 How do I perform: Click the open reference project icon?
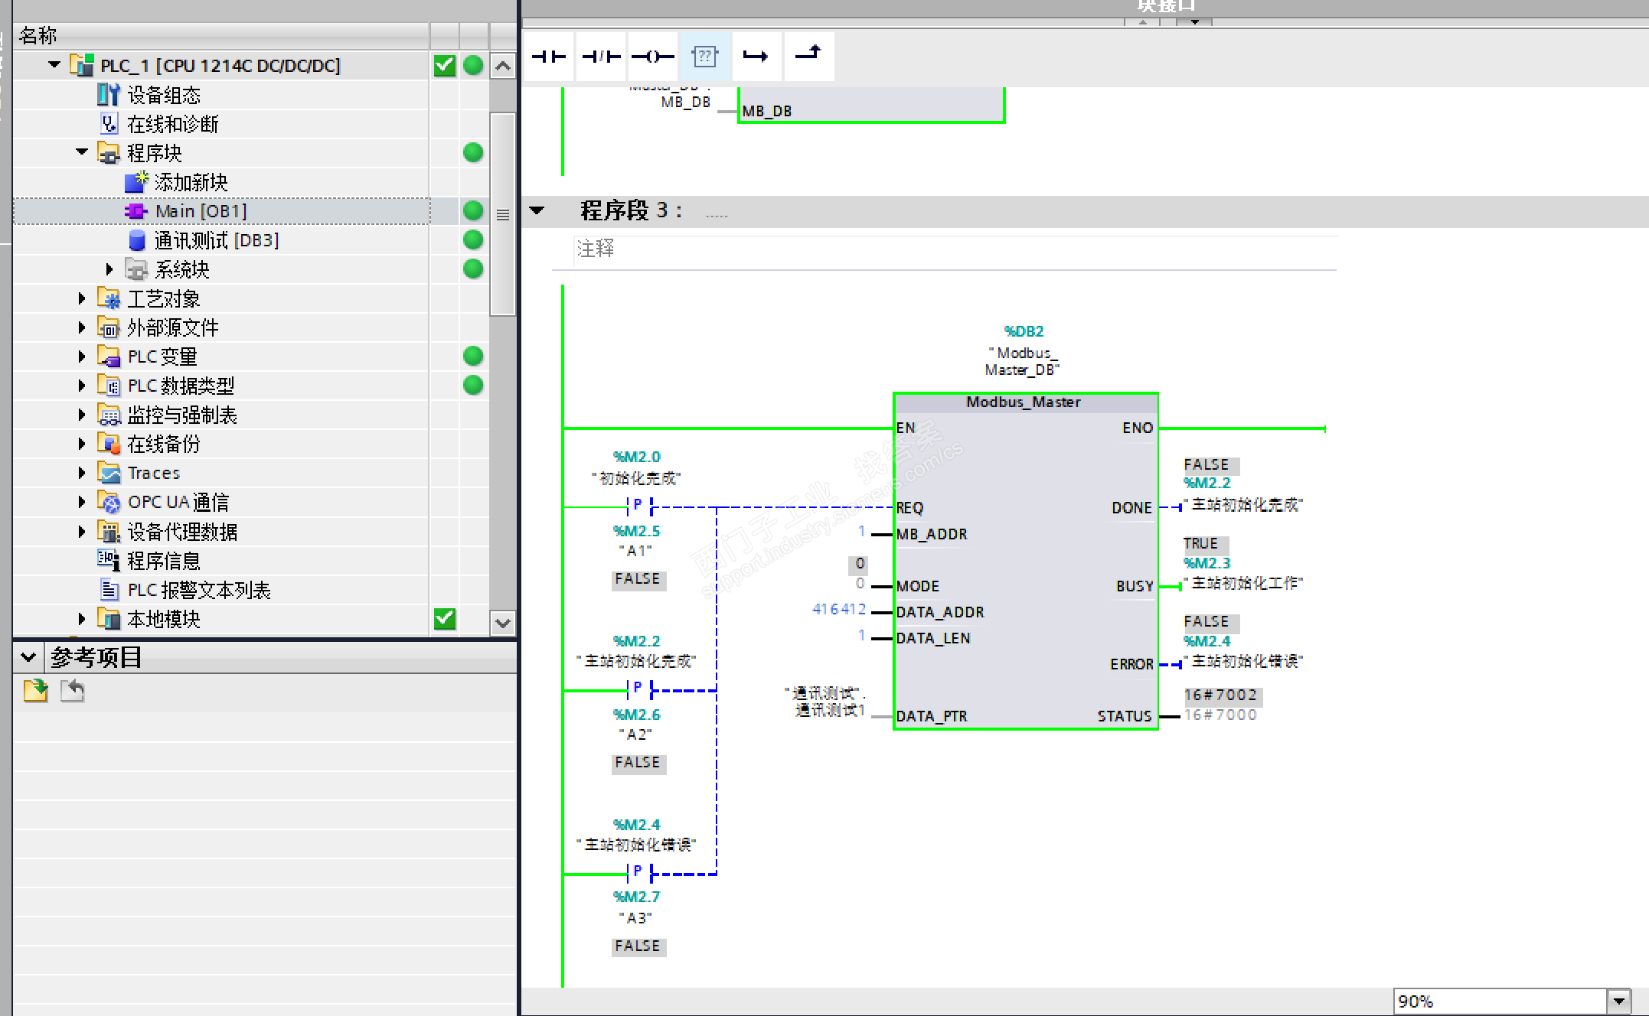(x=35, y=691)
